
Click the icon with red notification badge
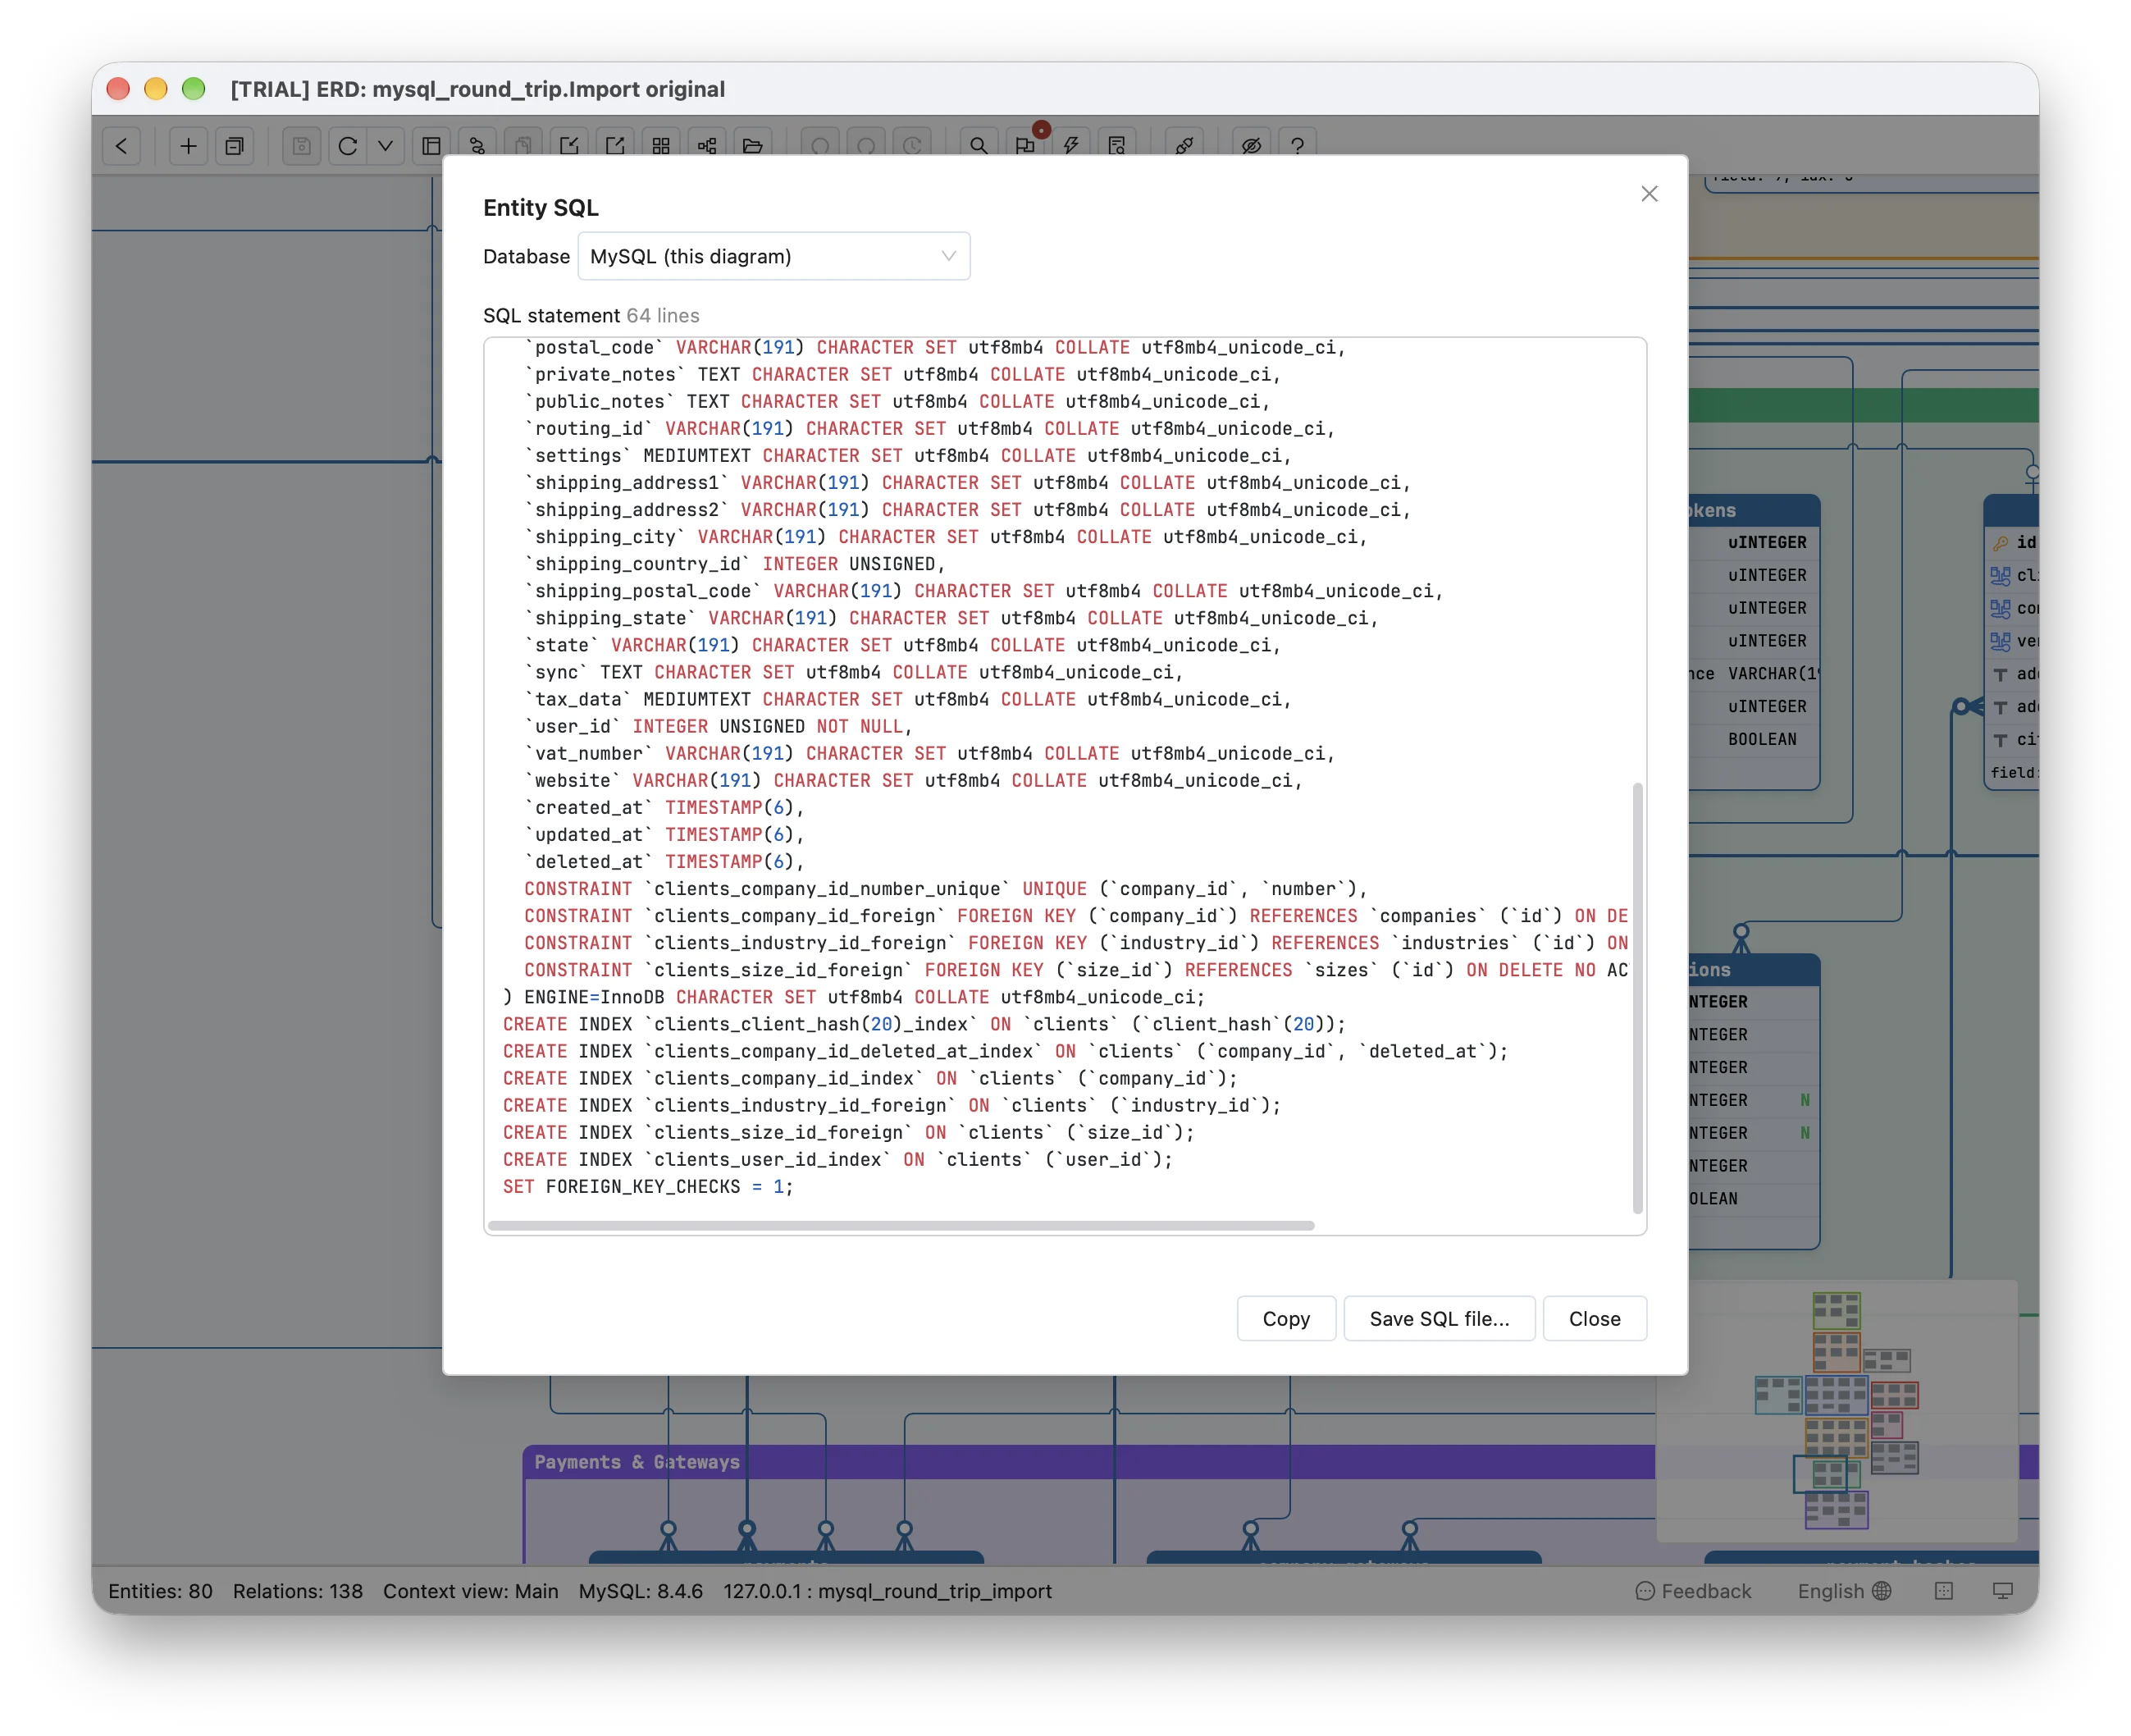[x=1025, y=146]
